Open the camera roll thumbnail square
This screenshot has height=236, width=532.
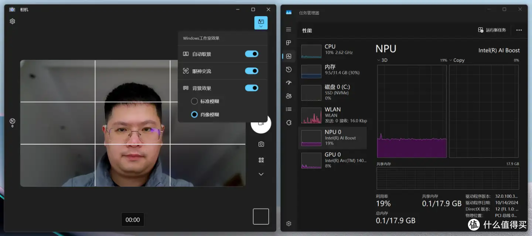(261, 216)
